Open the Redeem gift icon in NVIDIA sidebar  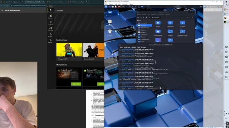click(x=50, y=35)
